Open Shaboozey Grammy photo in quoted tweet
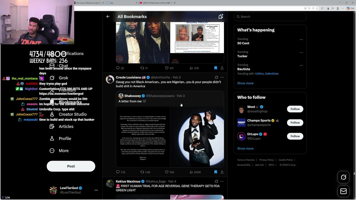 (x=197, y=137)
